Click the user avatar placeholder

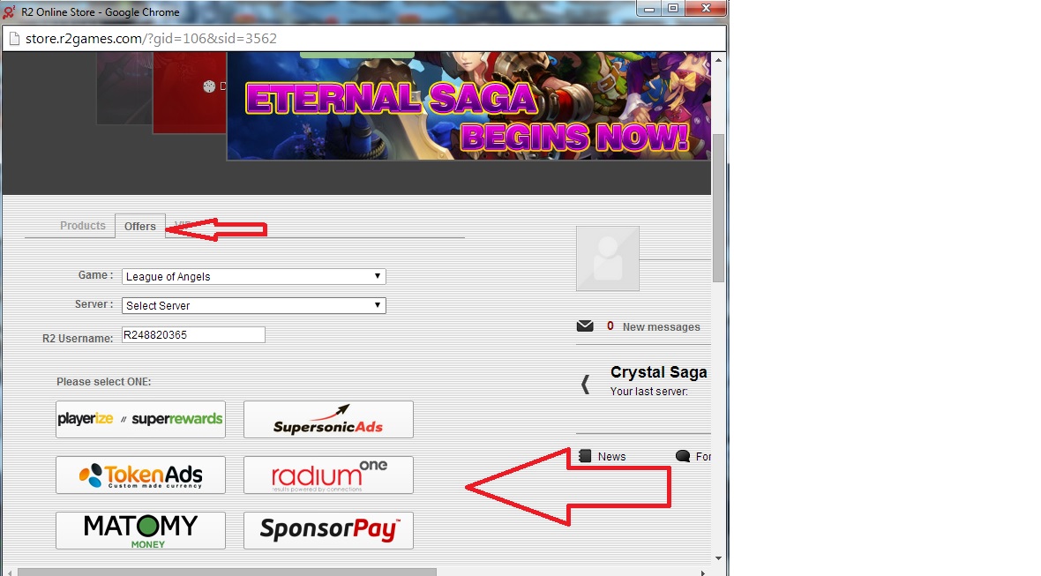(608, 258)
